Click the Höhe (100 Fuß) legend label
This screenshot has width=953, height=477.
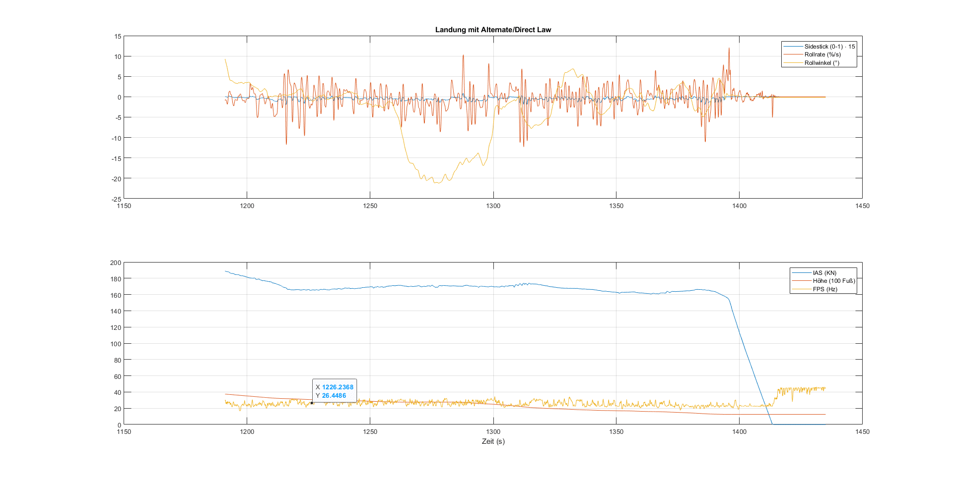pos(834,281)
